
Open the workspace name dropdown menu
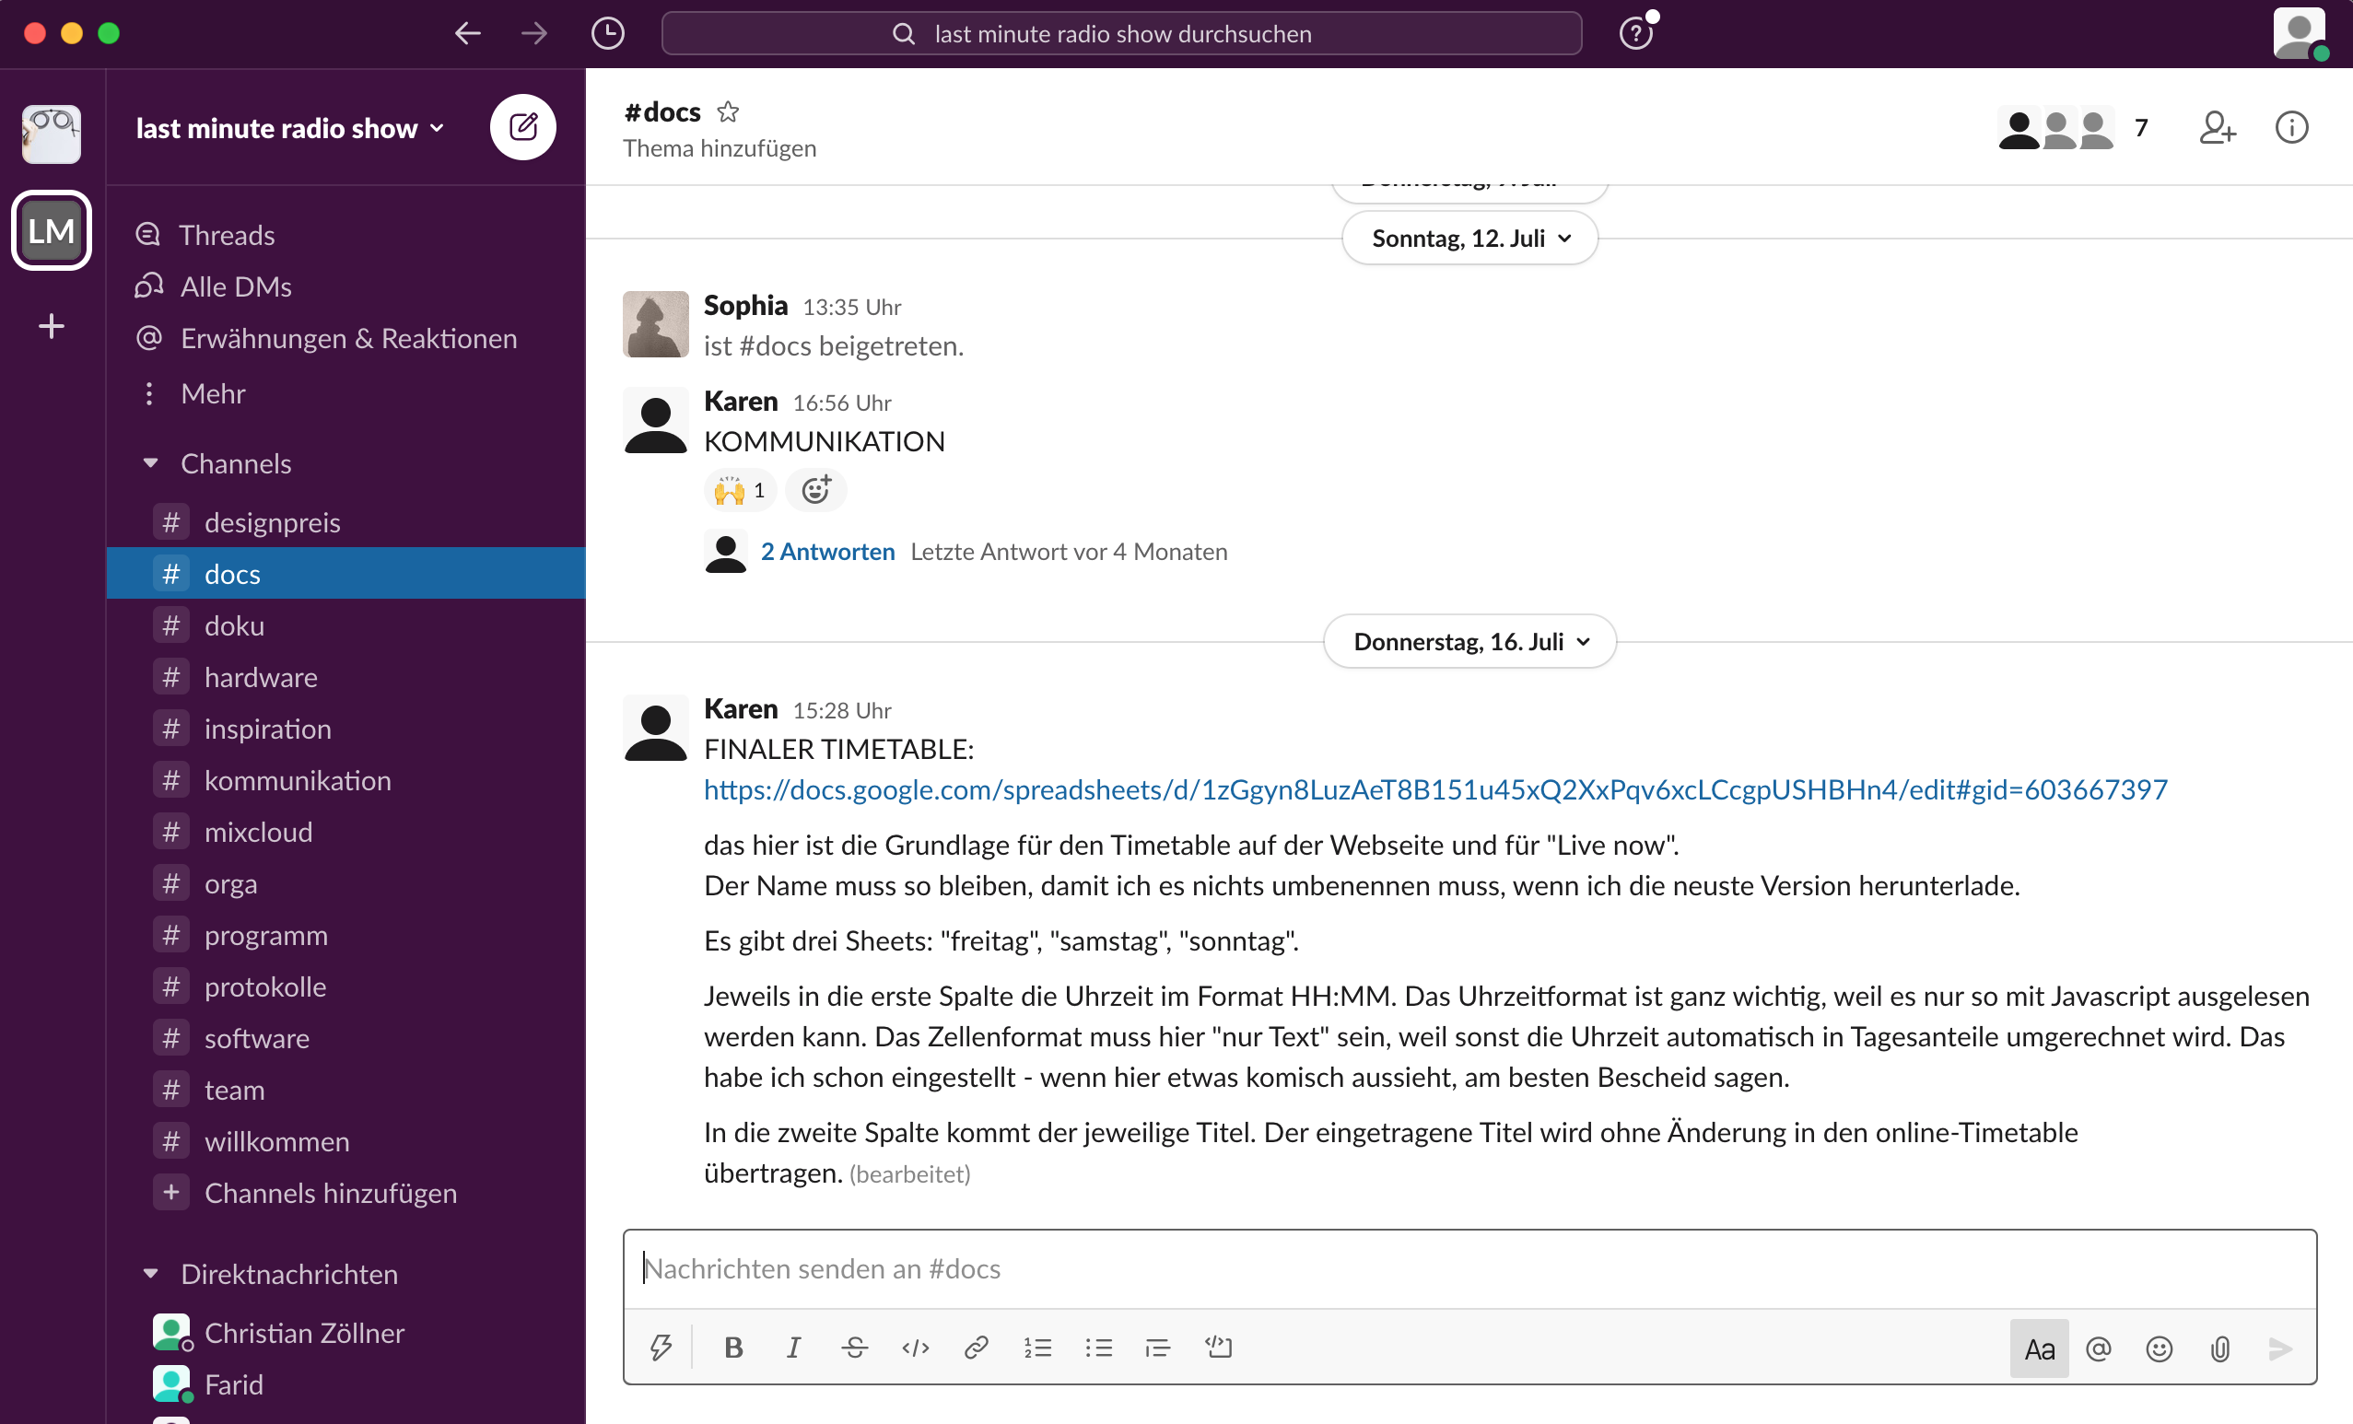(289, 128)
